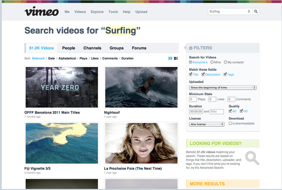Viewport: 282px width, 190px height.
Task: Enable the is downloadable checkbox
Action: (x=230, y=123)
